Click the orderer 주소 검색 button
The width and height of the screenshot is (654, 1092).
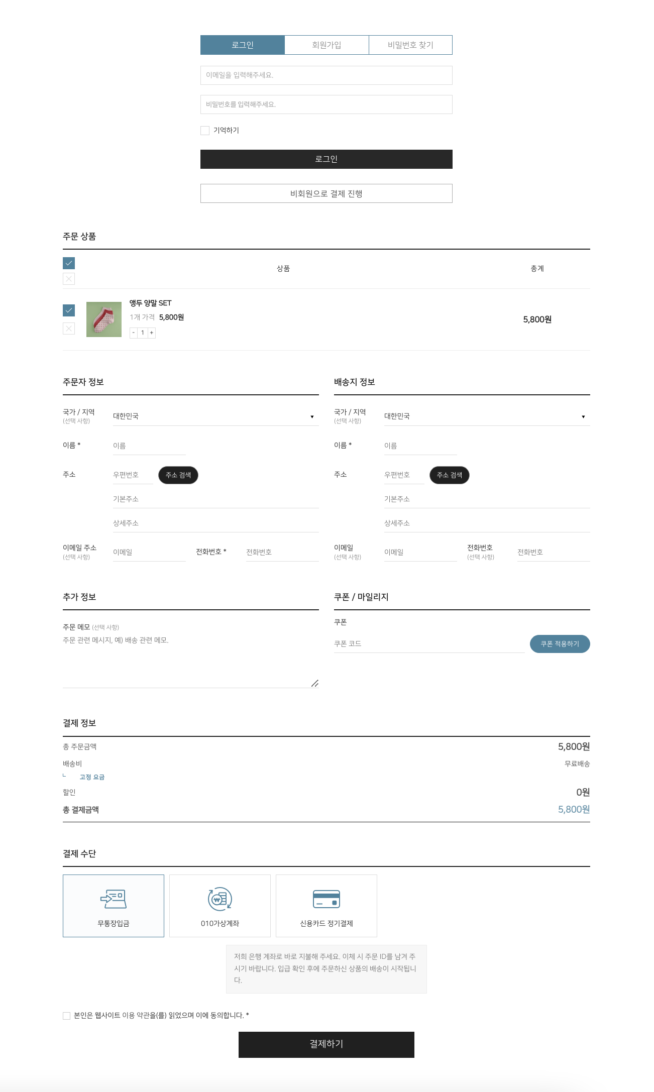coord(178,475)
